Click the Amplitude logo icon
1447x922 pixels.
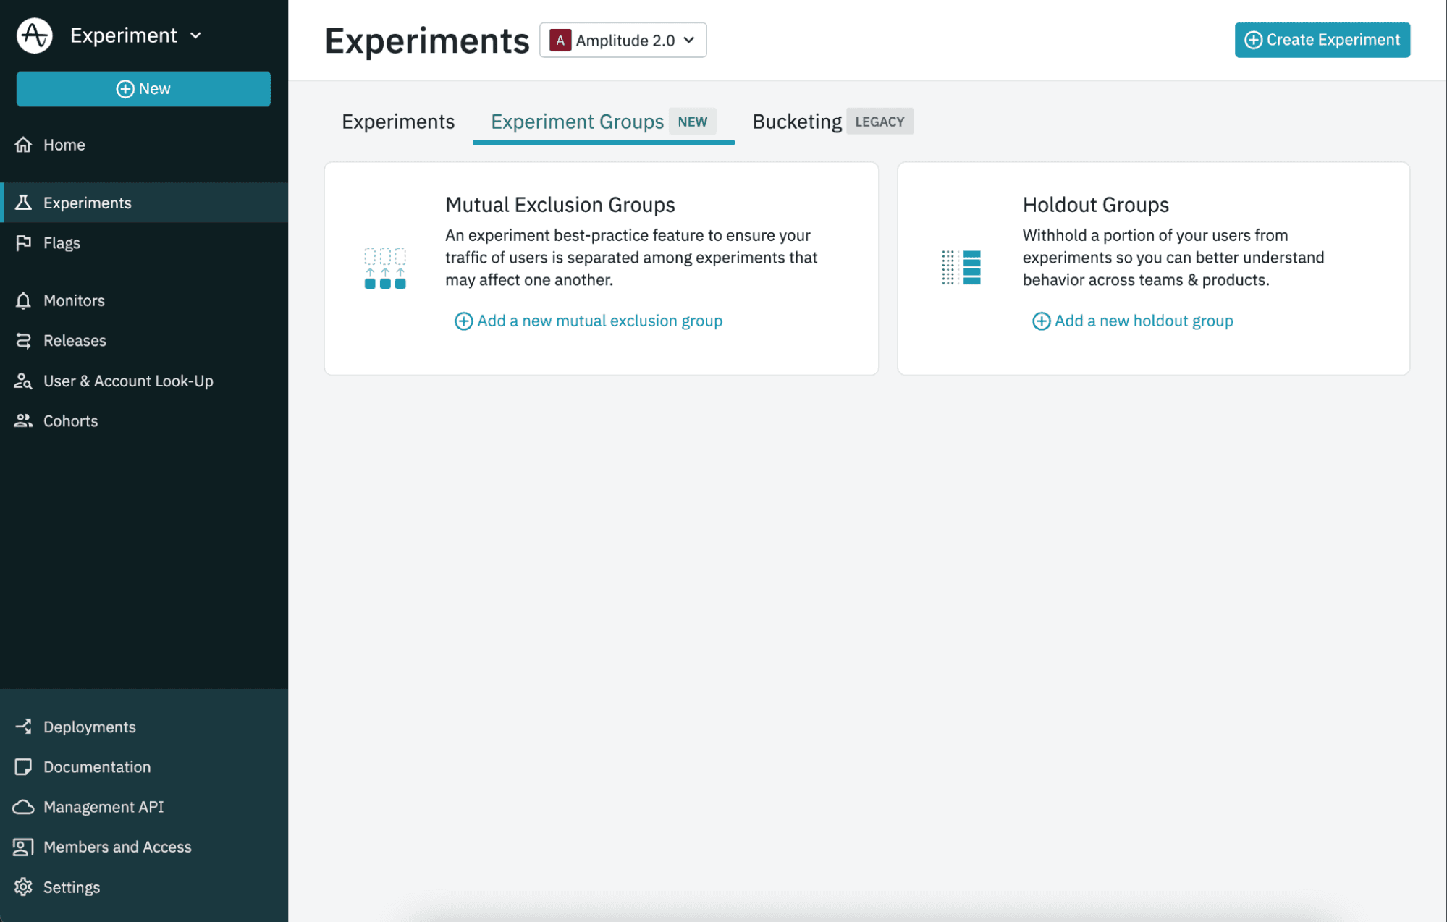coord(34,35)
